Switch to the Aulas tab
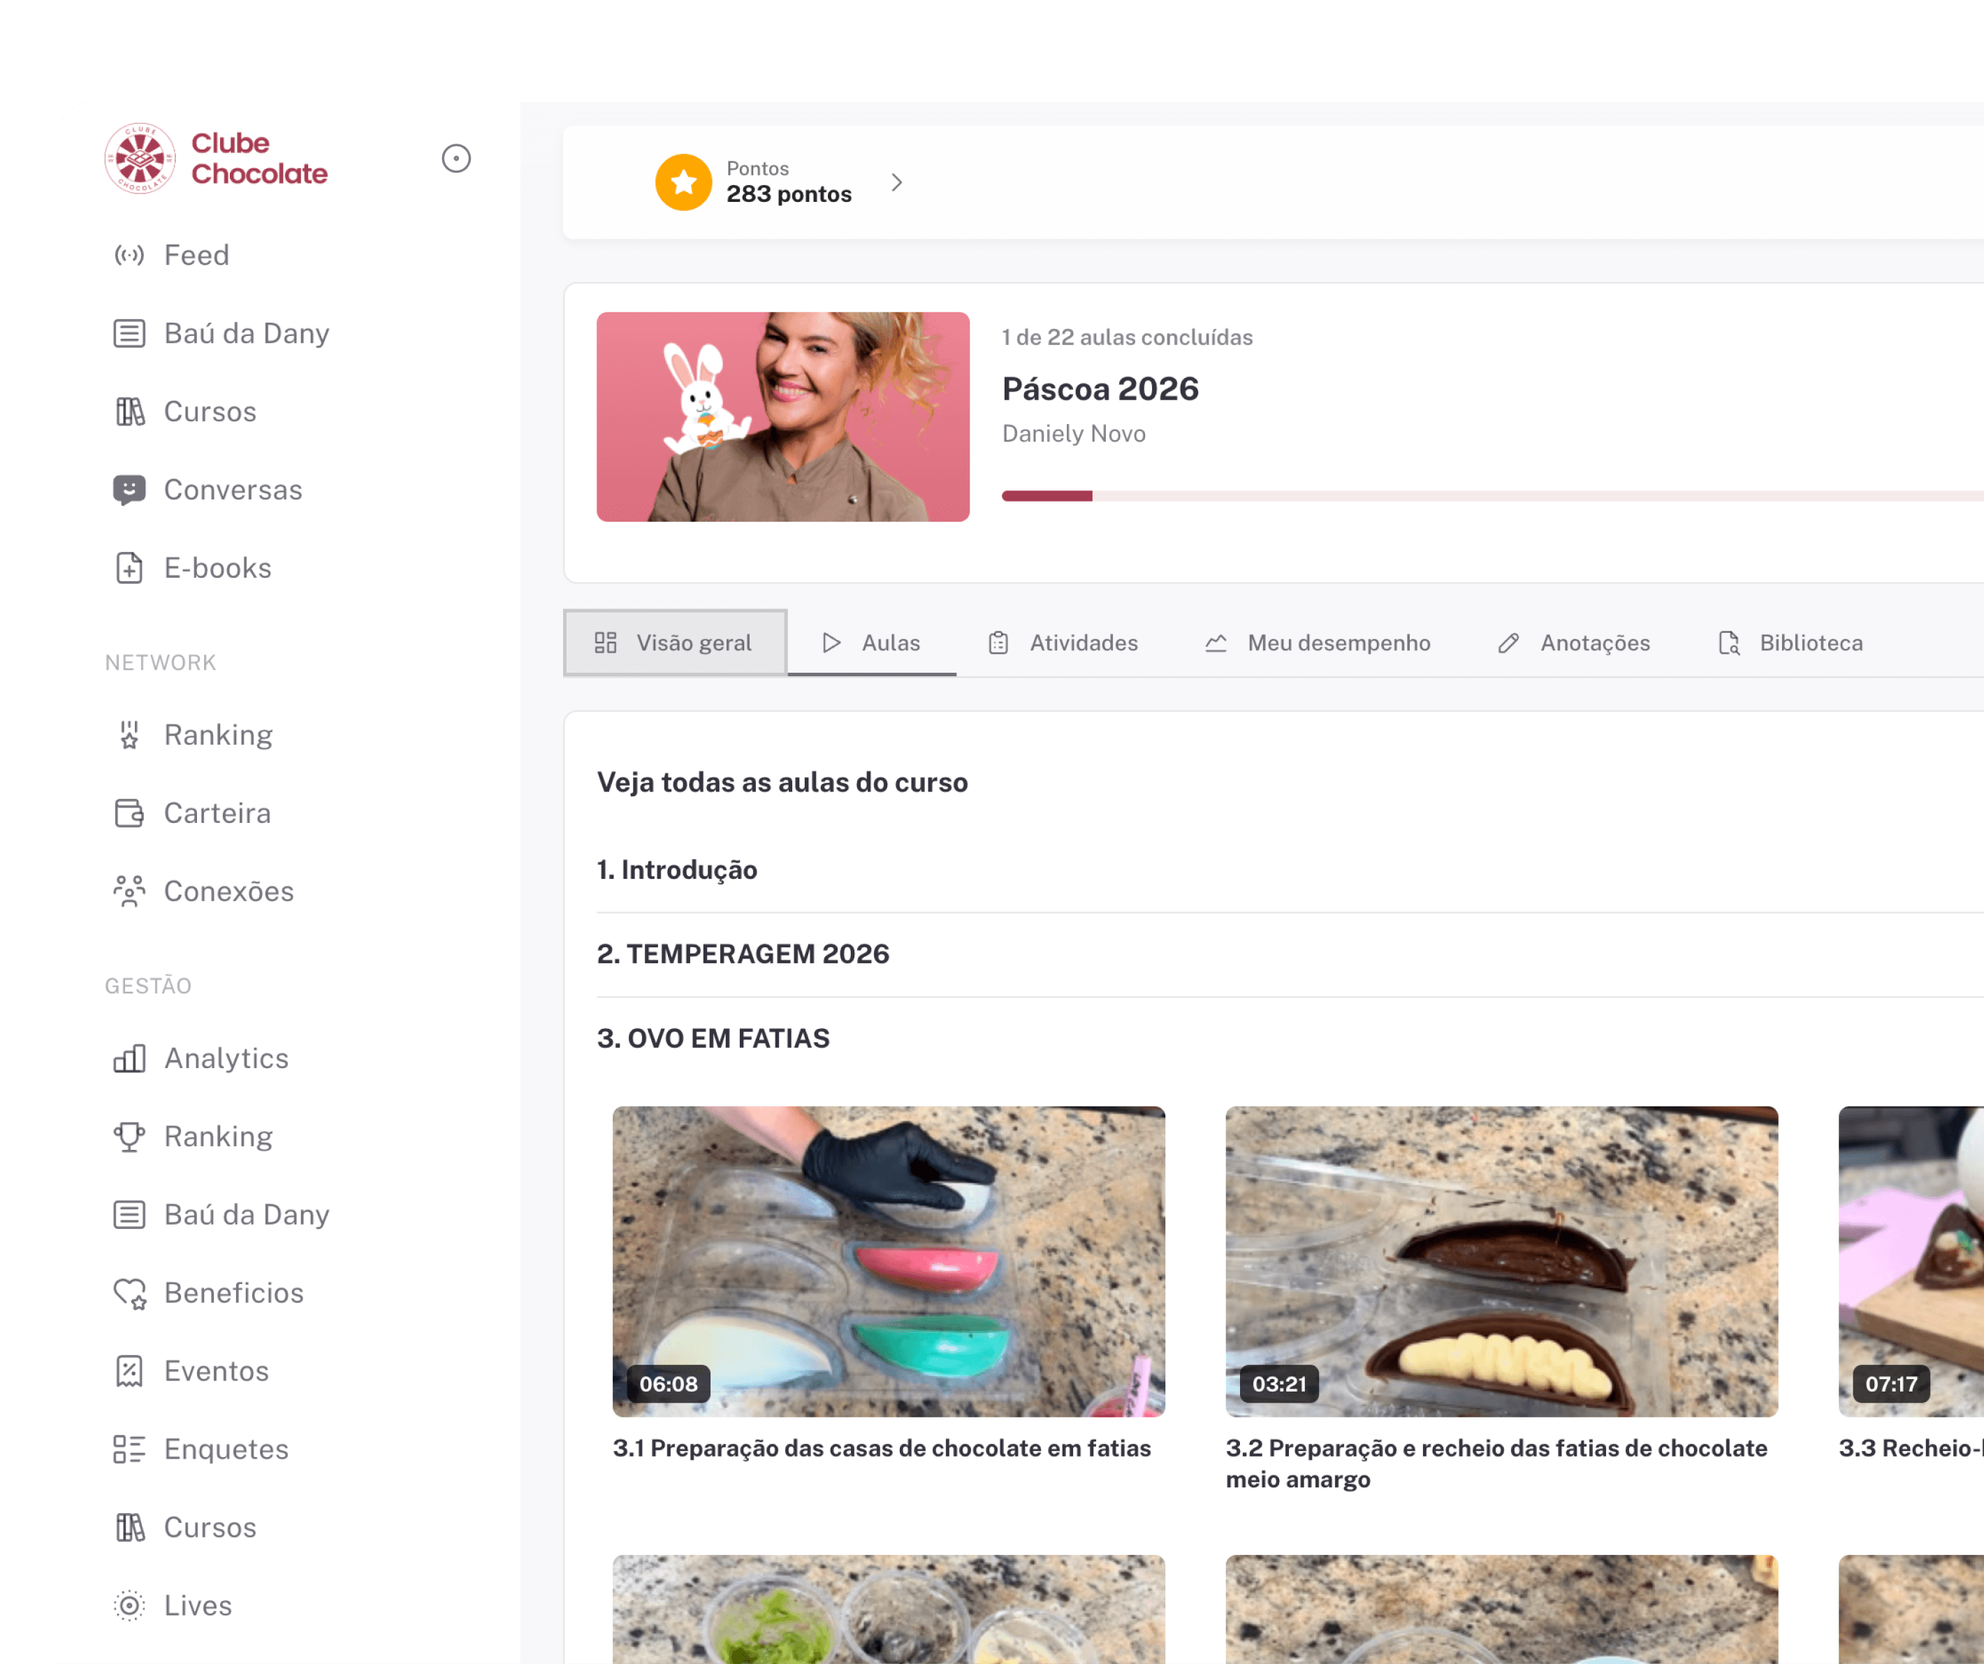1984x1664 pixels. click(x=872, y=643)
